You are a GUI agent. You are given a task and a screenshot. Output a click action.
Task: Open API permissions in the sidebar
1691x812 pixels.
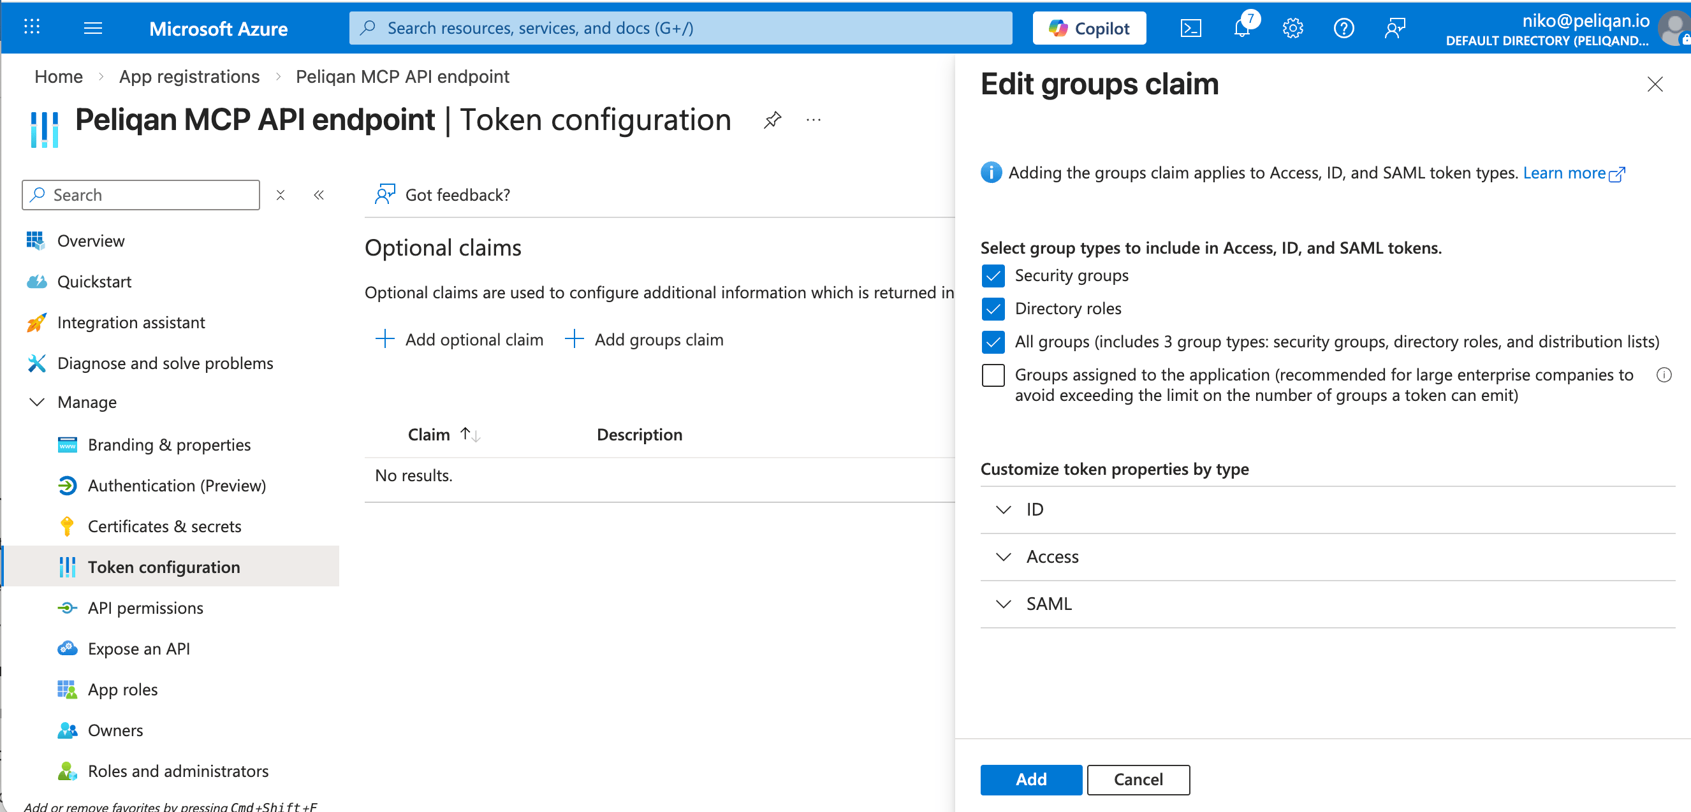tap(145, 608)
